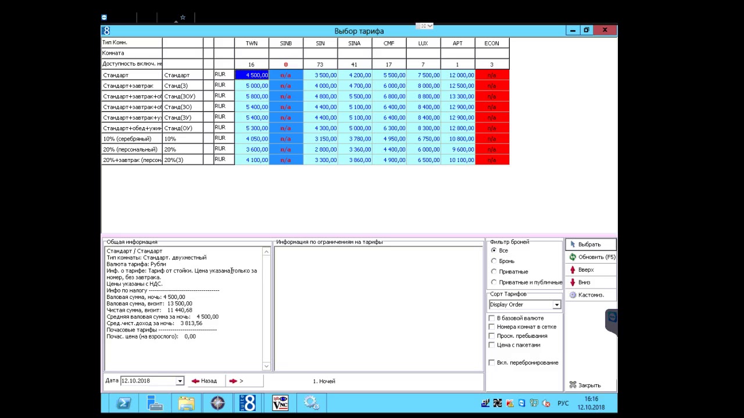Open the gears services icon in taskbar
744x418 pixels.
point(311,402)
